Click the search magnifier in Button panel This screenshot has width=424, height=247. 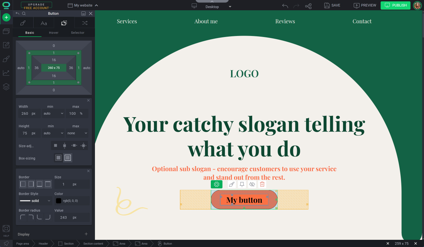pos(24,13)
